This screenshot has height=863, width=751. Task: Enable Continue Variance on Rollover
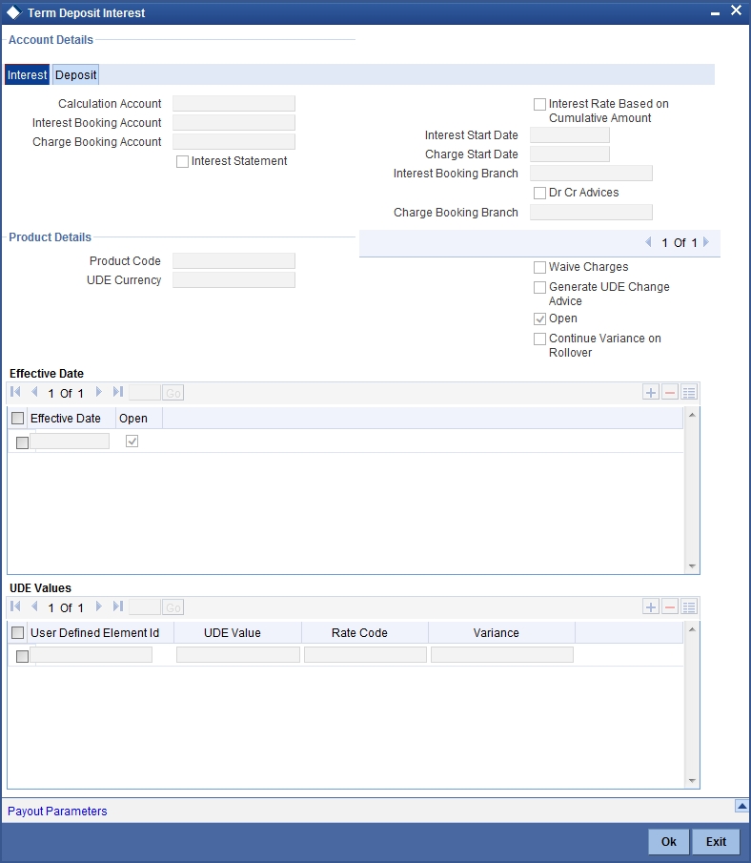coord(539,339)
